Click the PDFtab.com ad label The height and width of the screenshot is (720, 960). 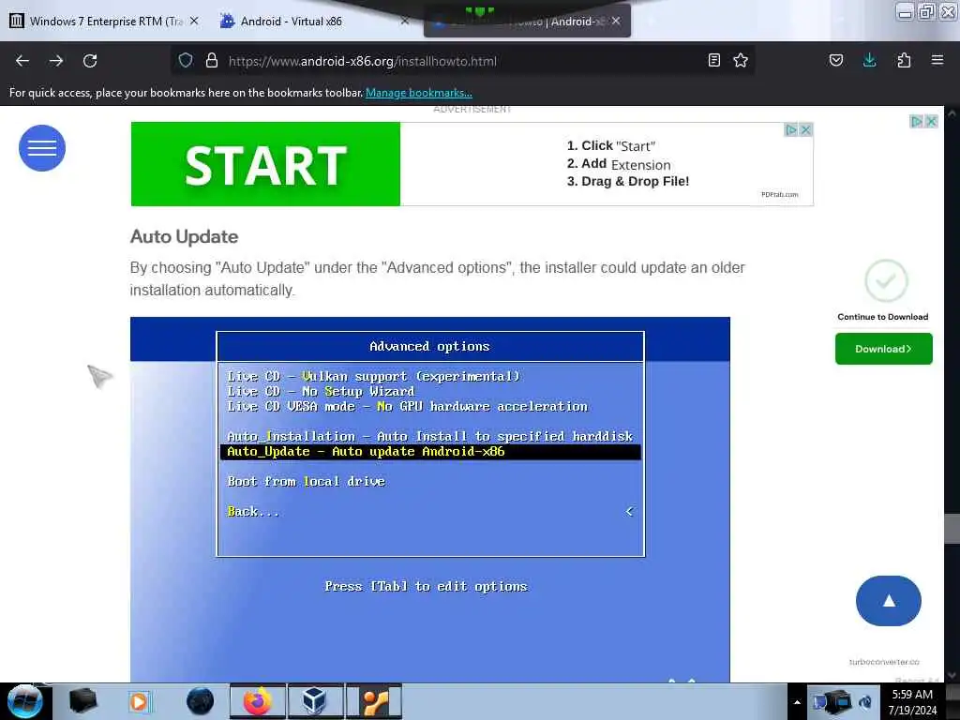(779, 195)
